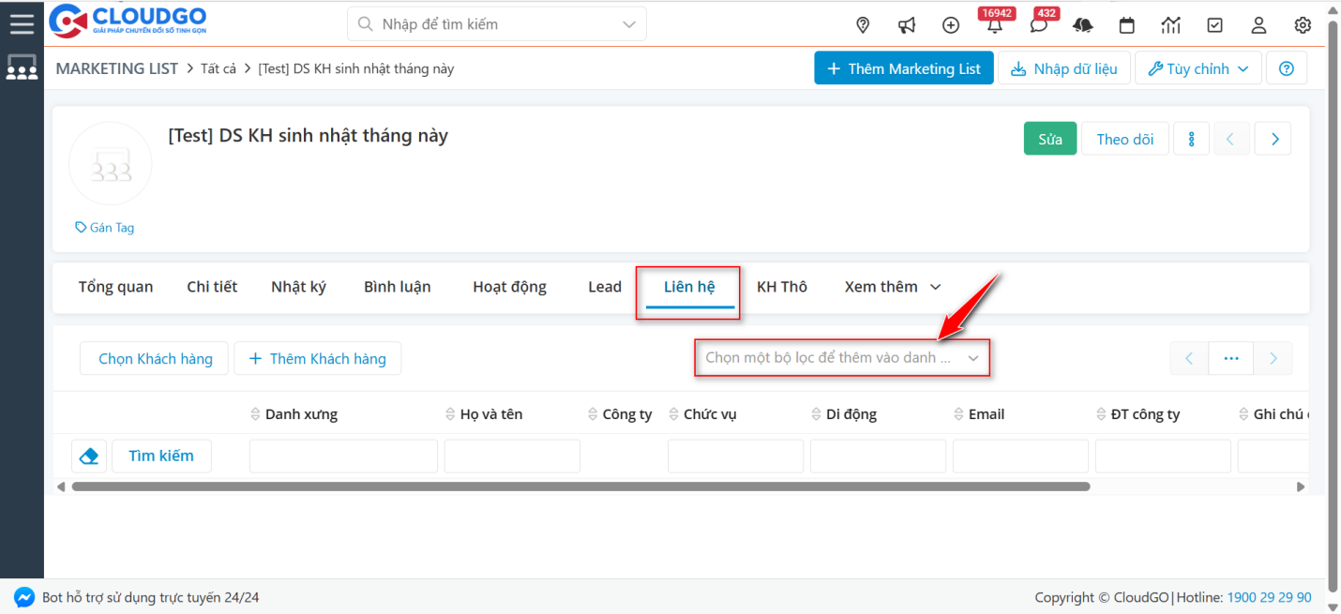Click the horizontal table scrollbar

[x=581, y=487]
